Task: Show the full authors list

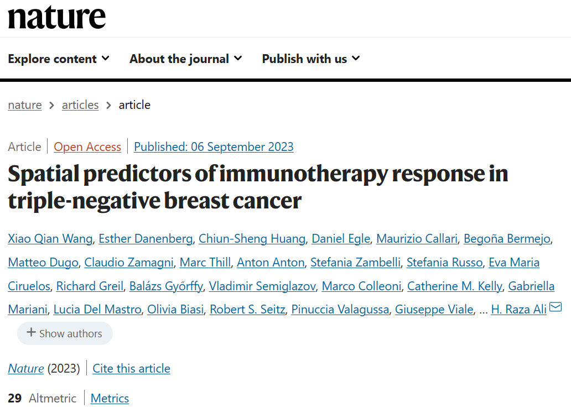Action: 65,333
